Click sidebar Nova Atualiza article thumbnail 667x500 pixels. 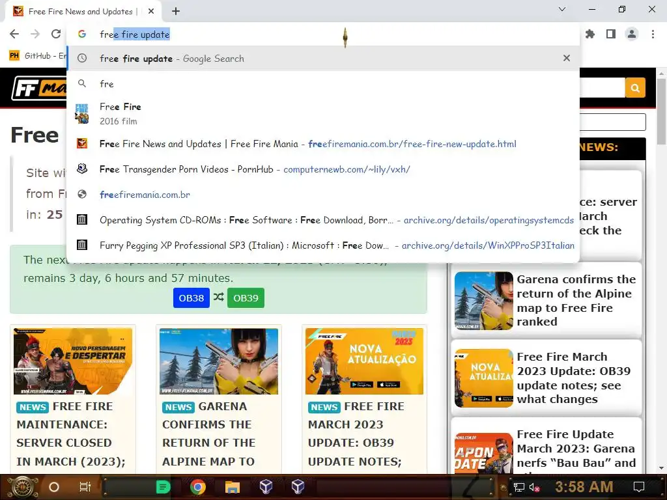pyautogui.click(x=484, y=378)
